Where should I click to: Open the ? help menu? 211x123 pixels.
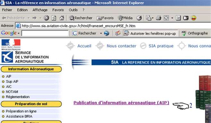tap(83, 10)
